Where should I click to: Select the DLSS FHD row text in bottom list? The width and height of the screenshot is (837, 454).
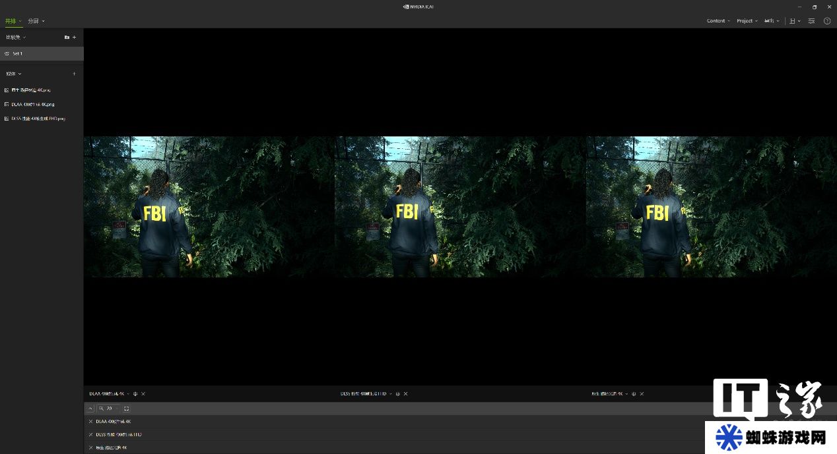119,435
